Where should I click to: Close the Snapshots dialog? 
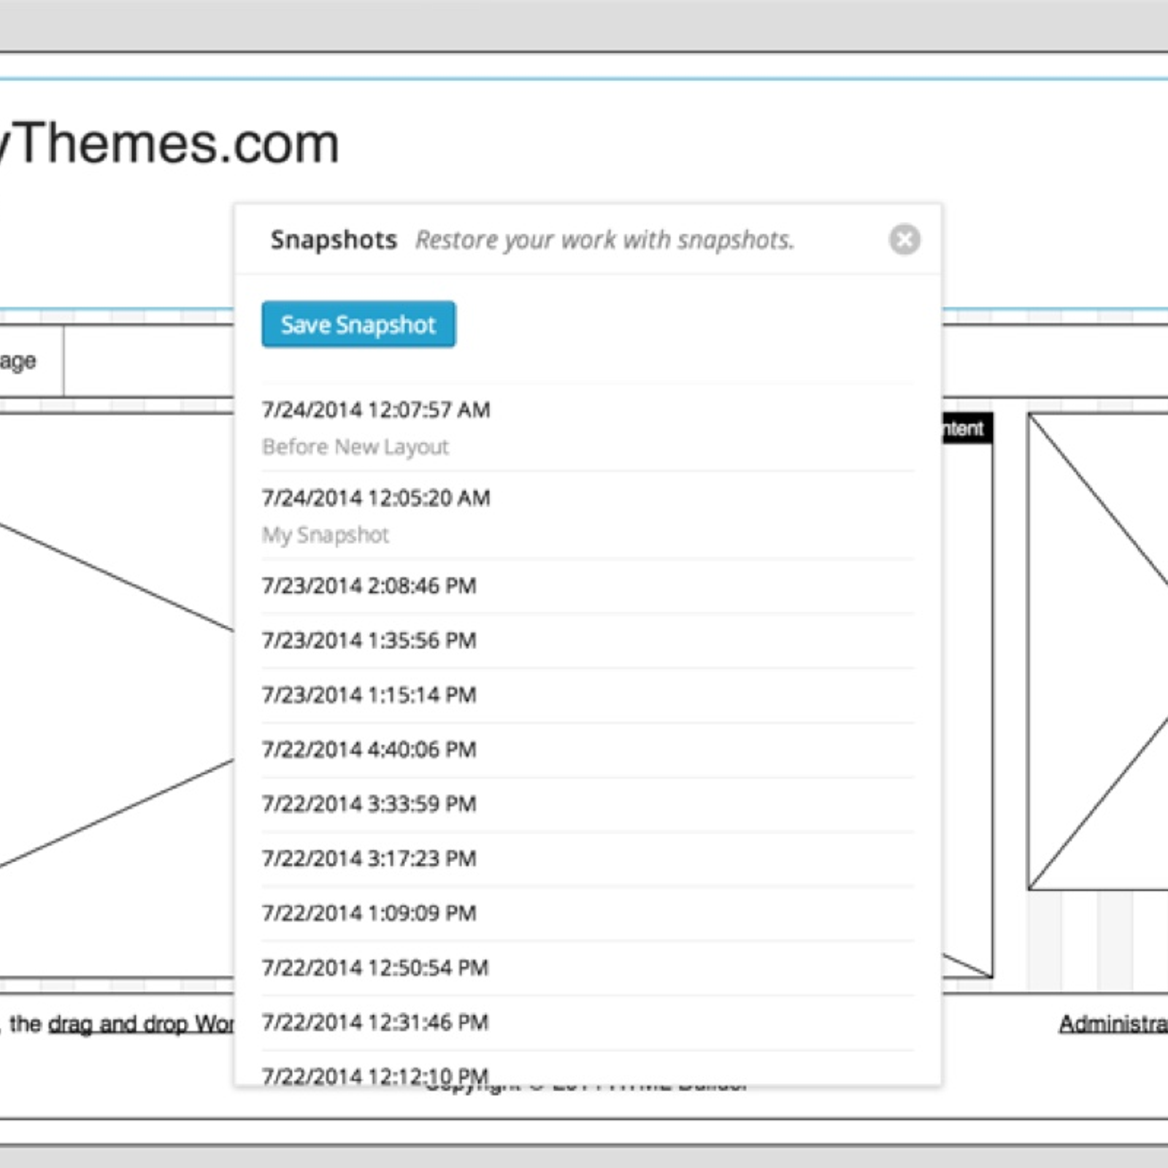(904, 239)
